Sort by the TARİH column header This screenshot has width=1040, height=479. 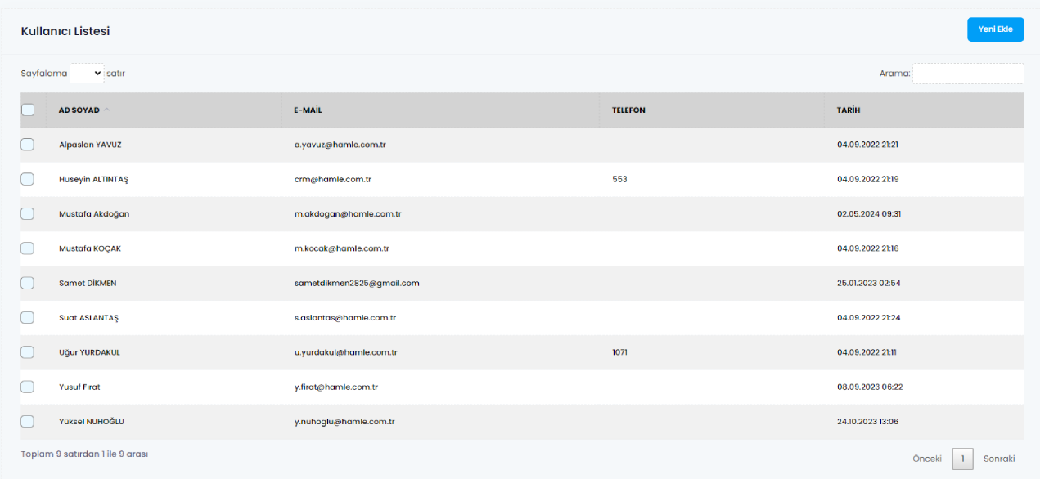tap(848, 110)
